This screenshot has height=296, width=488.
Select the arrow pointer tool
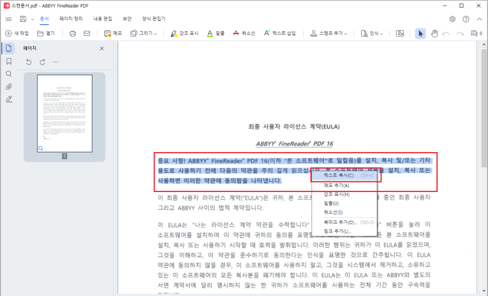point(420,33)
